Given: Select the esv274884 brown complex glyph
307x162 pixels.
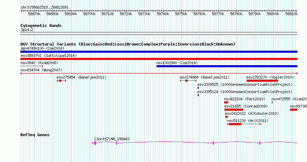Looking at the screenshot, I should [x=188, y=81].
